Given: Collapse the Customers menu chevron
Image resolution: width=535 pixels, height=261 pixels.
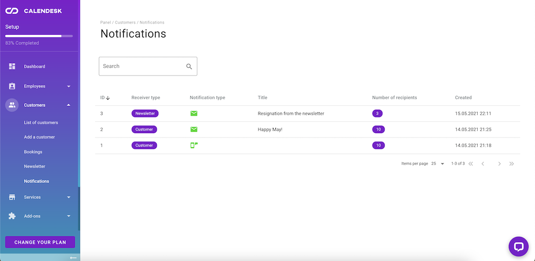Looking at the screenshot, I should click(x=68, y=105).
